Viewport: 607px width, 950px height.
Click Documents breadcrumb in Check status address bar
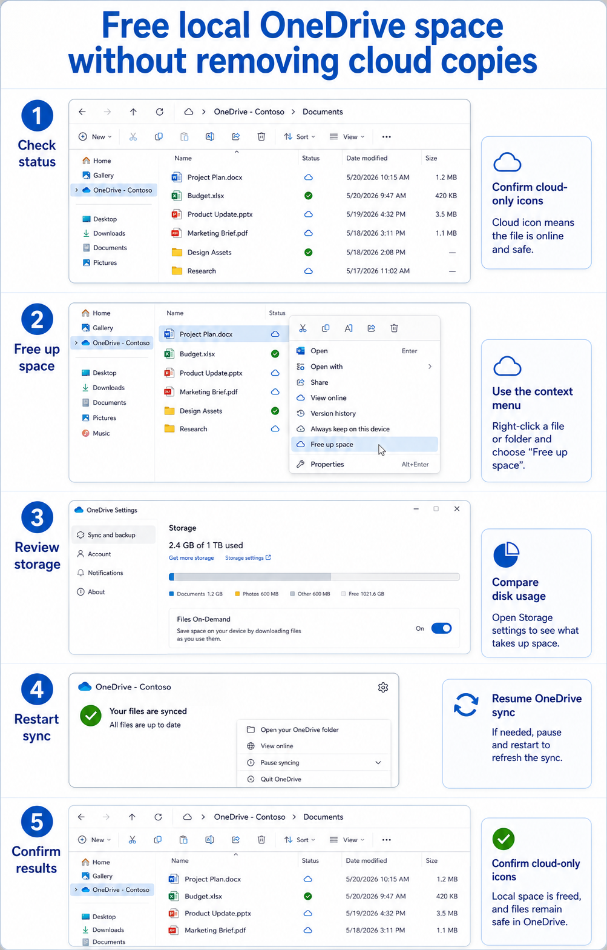(323, 111)
